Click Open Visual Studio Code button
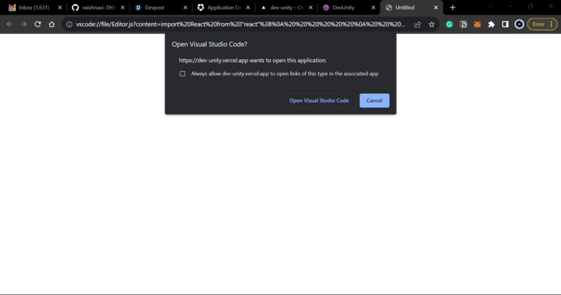 click(319, 100)
